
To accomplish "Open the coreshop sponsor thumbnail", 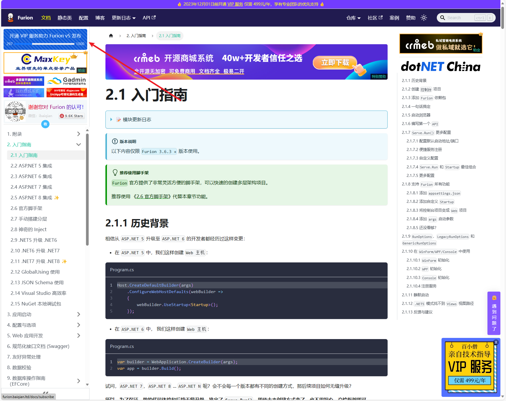I will (x=24, y=93).
